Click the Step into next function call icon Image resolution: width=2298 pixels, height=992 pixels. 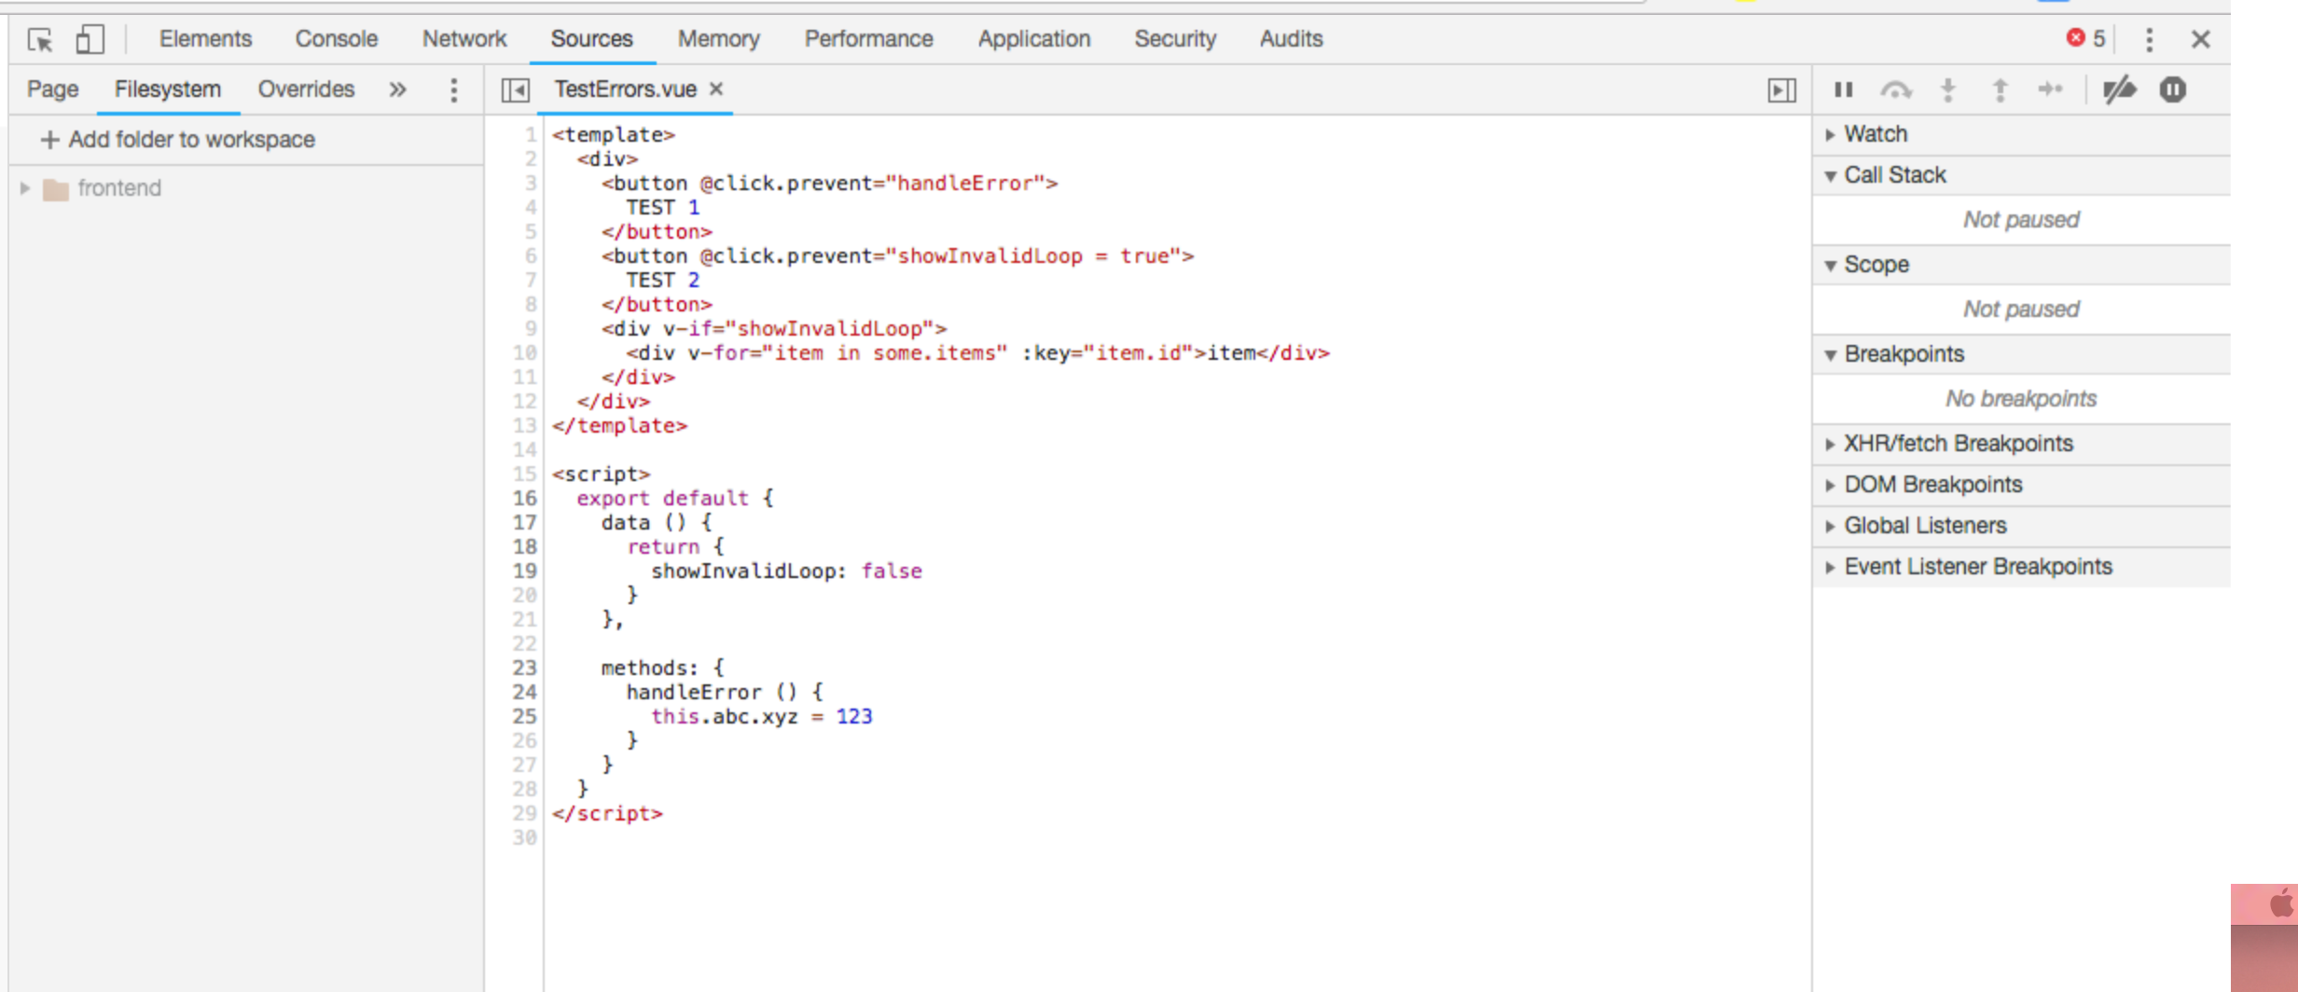(x=1948, y=90)
